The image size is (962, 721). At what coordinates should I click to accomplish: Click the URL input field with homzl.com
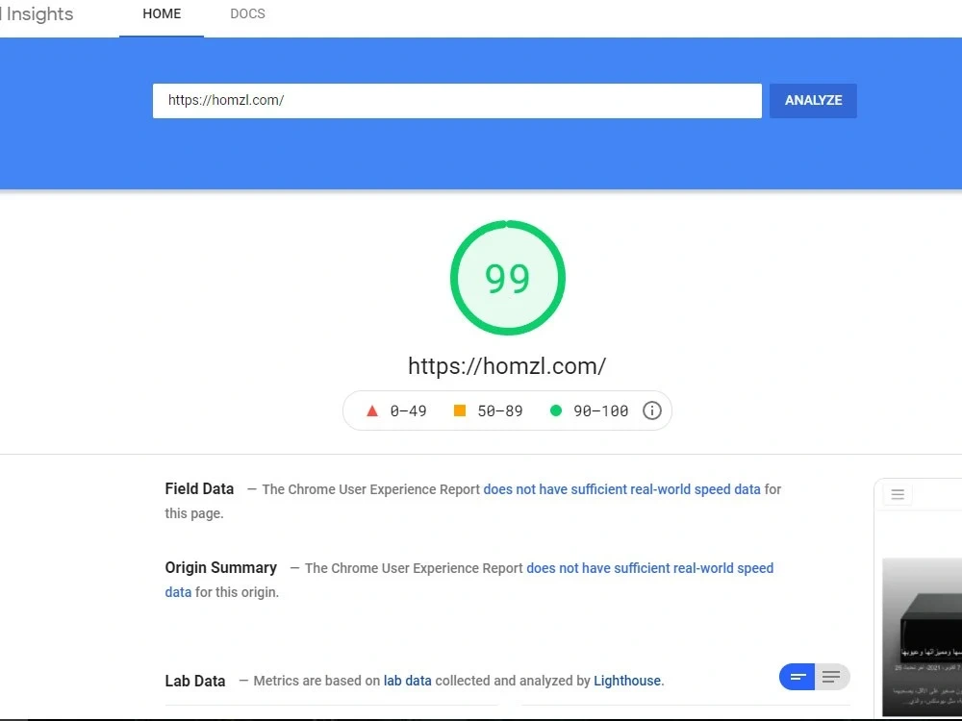click(457, 101)
